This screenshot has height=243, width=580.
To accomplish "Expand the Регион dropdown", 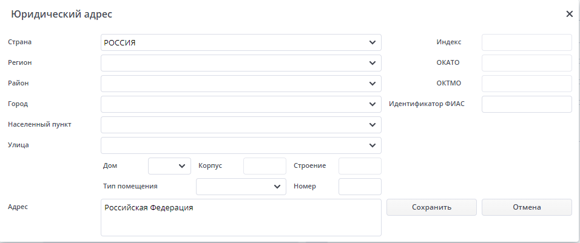I will click(372, 63).
